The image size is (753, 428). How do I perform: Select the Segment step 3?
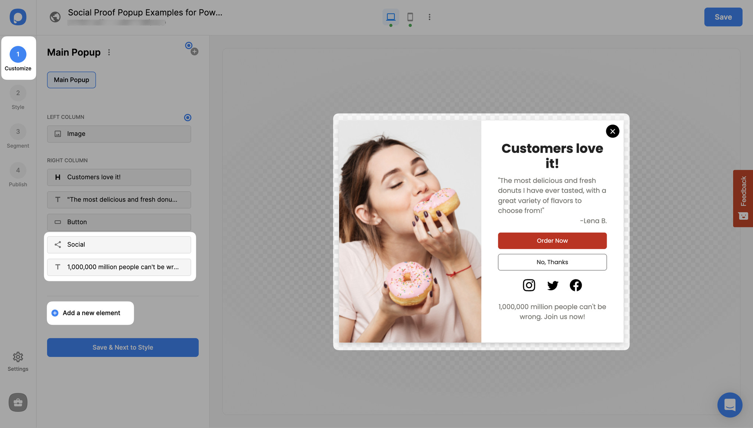(18, 131)
